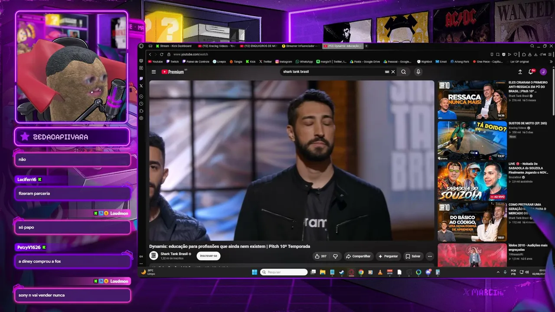Click the taskbar Pesquisar search box
Screen dimensions: 555x312
click(284, 272)
